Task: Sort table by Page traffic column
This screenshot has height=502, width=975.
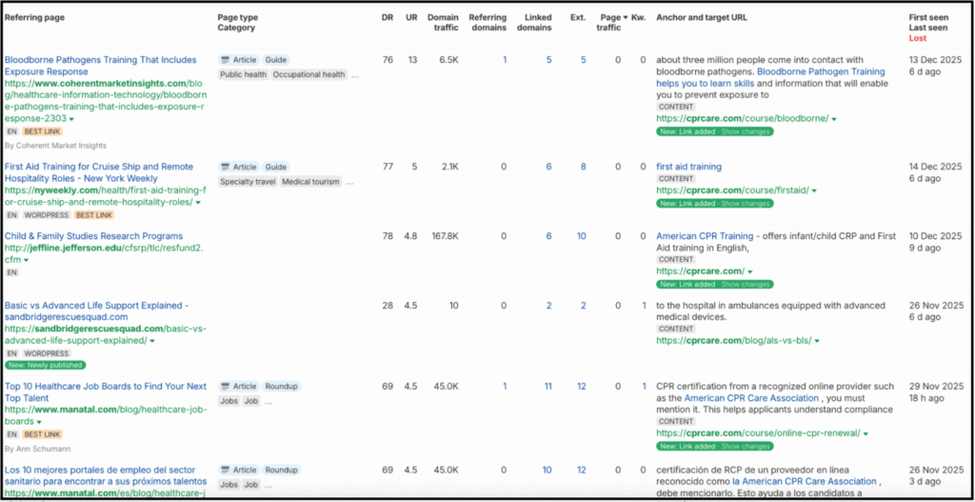Action: 612,23
